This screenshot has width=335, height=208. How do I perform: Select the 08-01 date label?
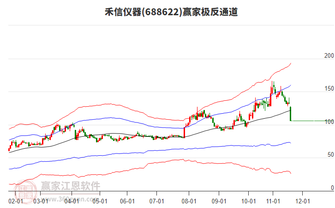click(189, 202)
